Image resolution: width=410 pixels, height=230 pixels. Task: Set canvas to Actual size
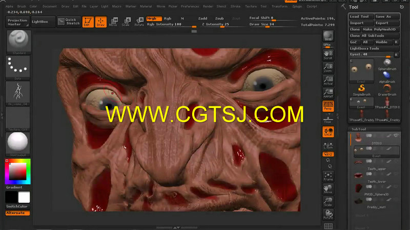click(328, 80)
